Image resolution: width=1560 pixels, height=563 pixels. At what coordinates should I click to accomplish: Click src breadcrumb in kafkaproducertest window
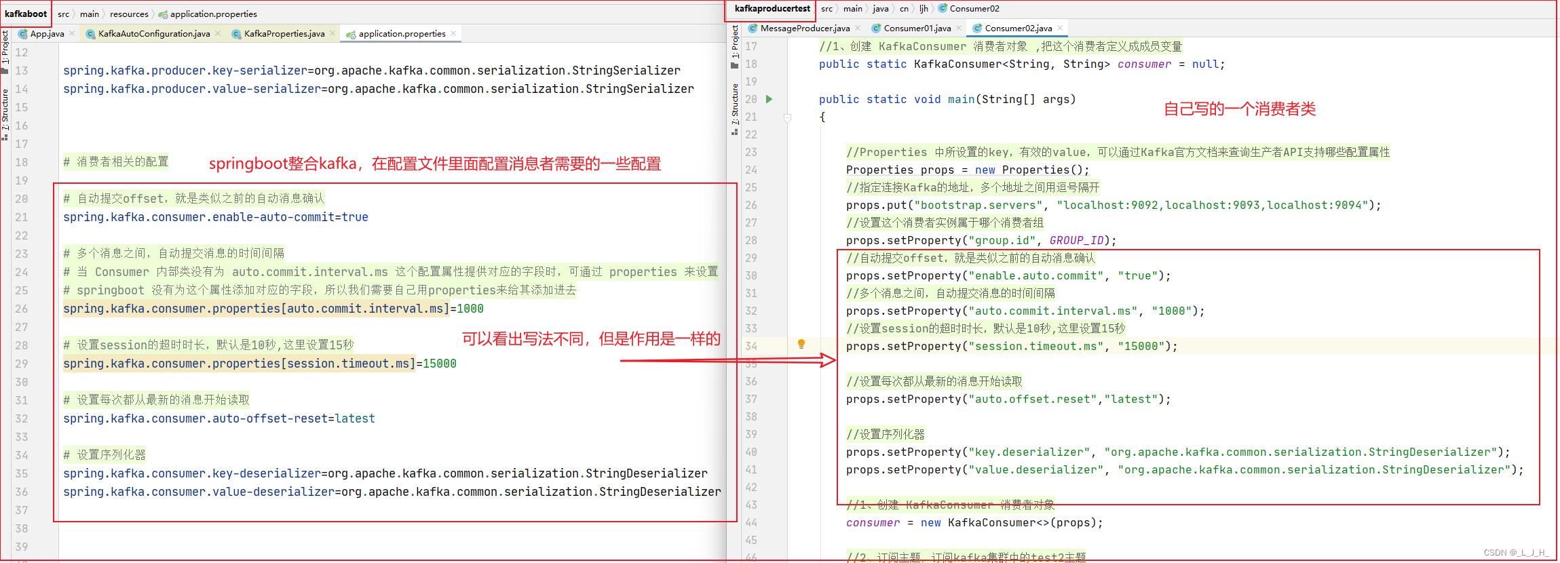point(826,9)
